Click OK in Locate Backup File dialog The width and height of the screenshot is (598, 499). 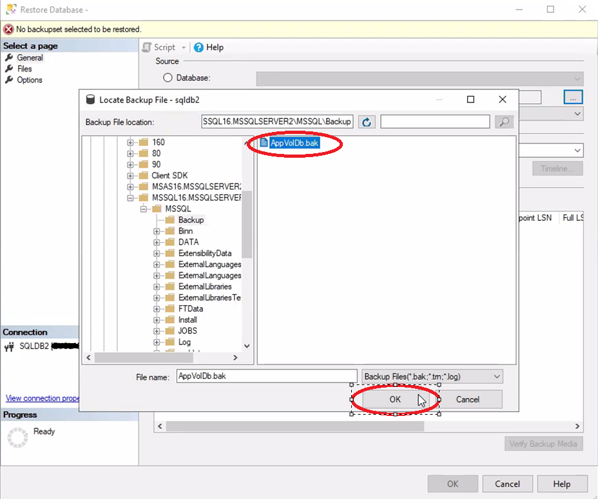(x=395, y=399)
